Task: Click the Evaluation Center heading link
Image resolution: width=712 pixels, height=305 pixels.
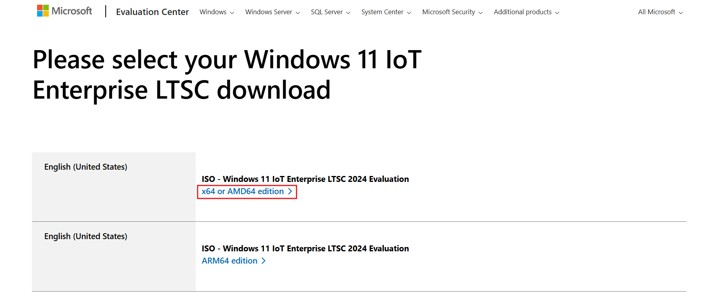Action: [x=152, y=12]
